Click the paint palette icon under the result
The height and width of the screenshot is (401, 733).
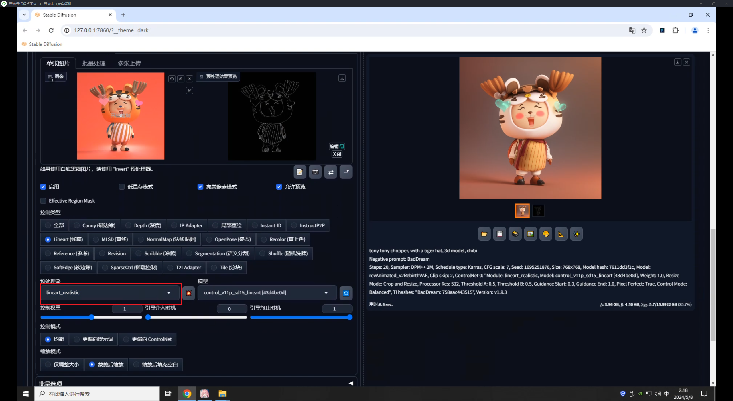(546, 234)
